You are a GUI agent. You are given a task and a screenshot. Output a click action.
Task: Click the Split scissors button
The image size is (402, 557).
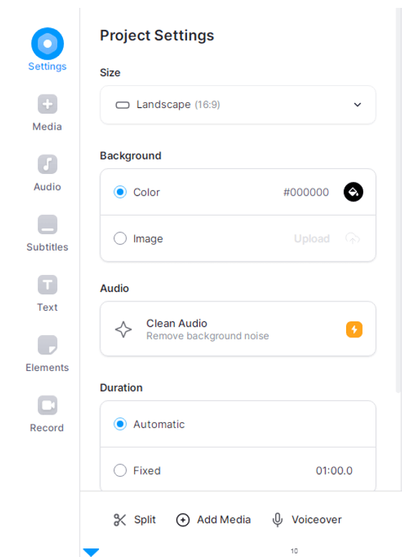pyautogui.click(x=134, y=520)
